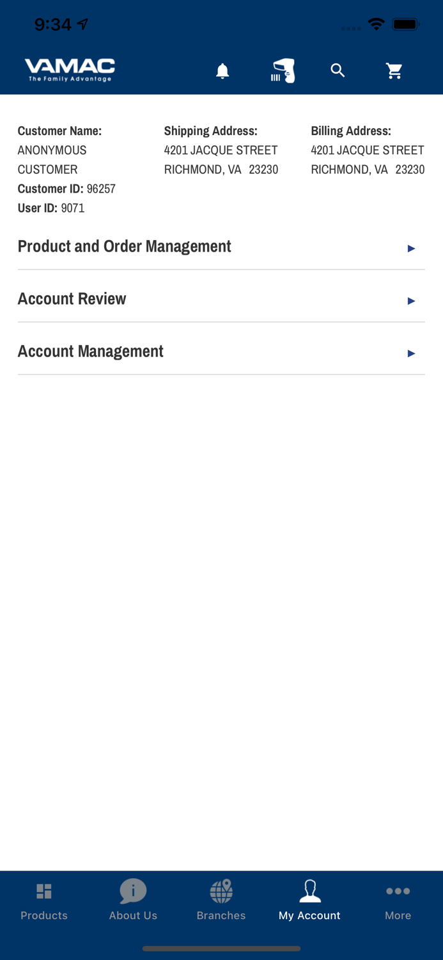Tap Product and Order Management heading
The width and height of the screenshot is (443, 960).
point(124,246)
